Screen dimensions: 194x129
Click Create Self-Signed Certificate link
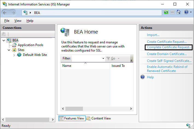169,61
